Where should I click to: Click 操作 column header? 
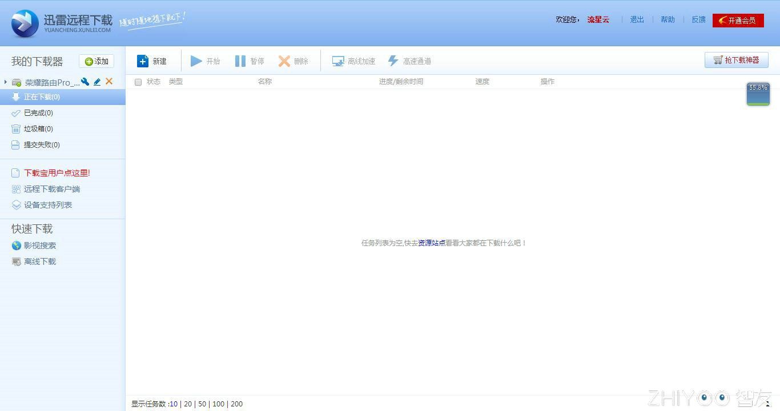(x=548, y=82)
